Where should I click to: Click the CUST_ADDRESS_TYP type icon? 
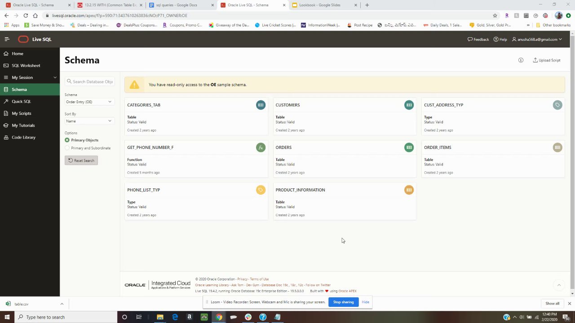click(x=557, y=105)
